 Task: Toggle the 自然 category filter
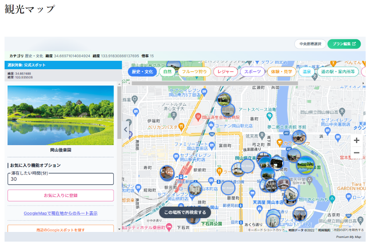tap(167, 72)
